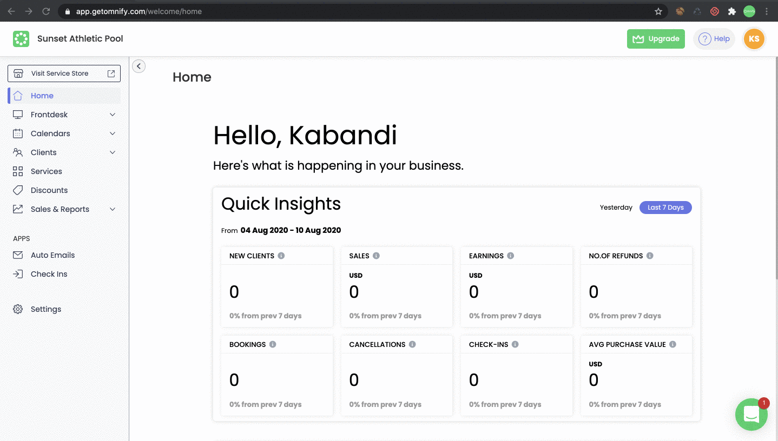Select the Yesterday range filter
Screen dimensions: 778x441
click(x=616, y=208)
